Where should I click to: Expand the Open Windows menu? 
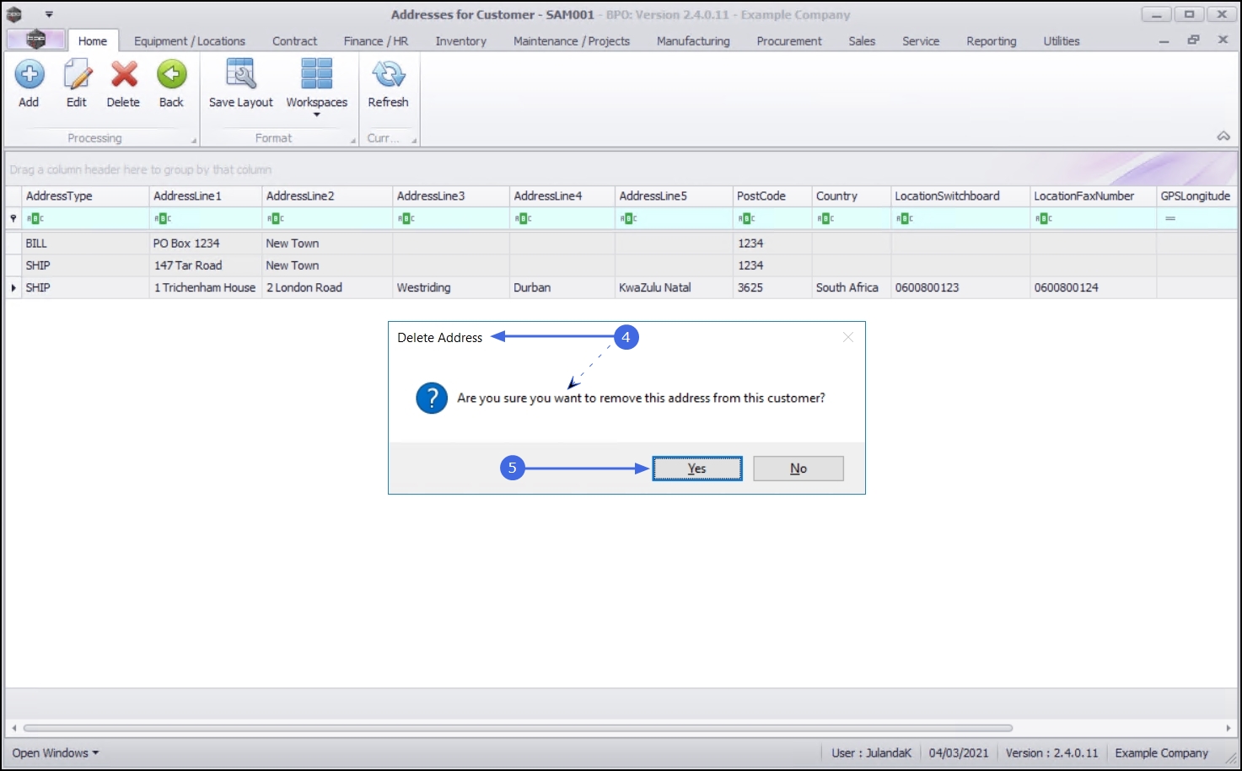56,752
